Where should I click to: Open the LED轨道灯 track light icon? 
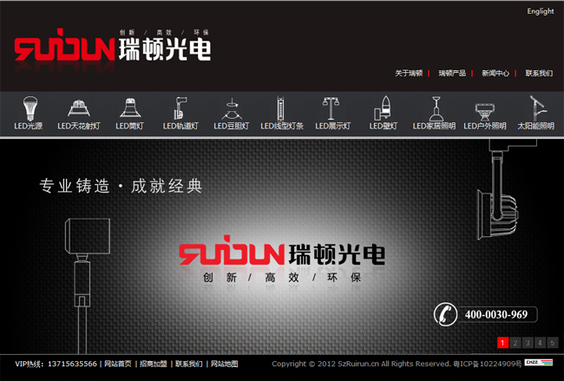tap(180, 108)
